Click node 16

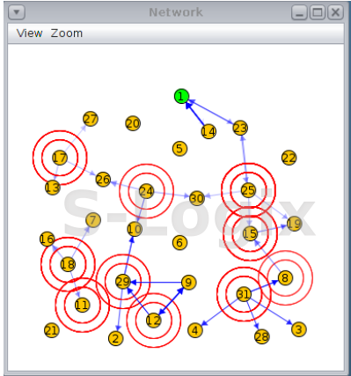coord(48,239)
